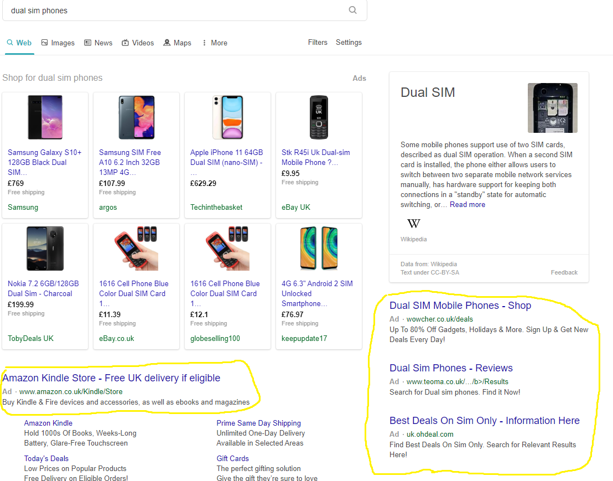
Task: Switch to Videos tab
Action: (x=138, y=43)
